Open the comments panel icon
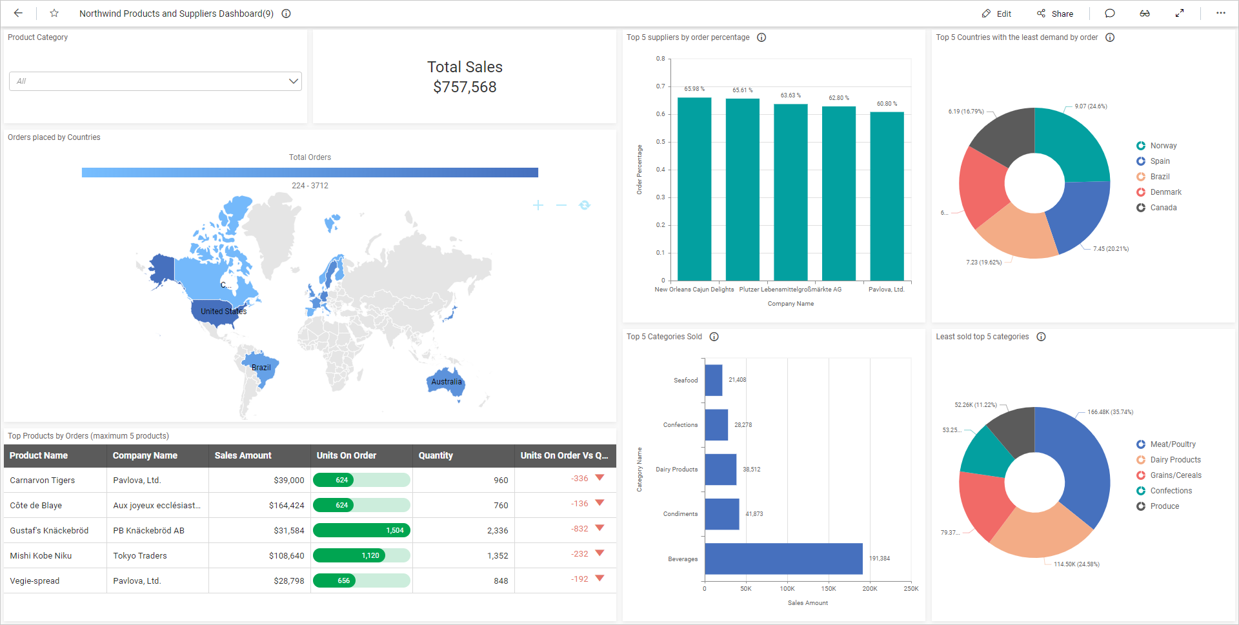Viewport: 1239px width, 625px height. pos(1110,13)
